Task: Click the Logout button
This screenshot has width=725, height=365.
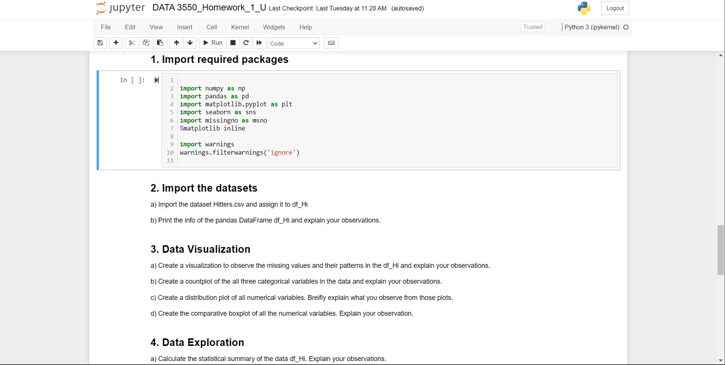Action: click(615, 8)
